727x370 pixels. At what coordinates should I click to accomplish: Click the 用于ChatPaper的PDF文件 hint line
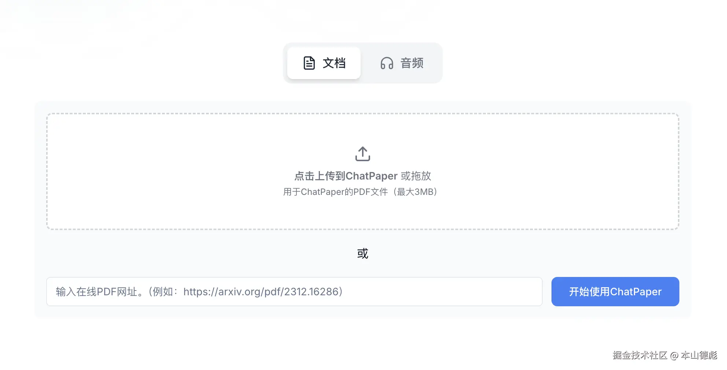click(335, 192)
